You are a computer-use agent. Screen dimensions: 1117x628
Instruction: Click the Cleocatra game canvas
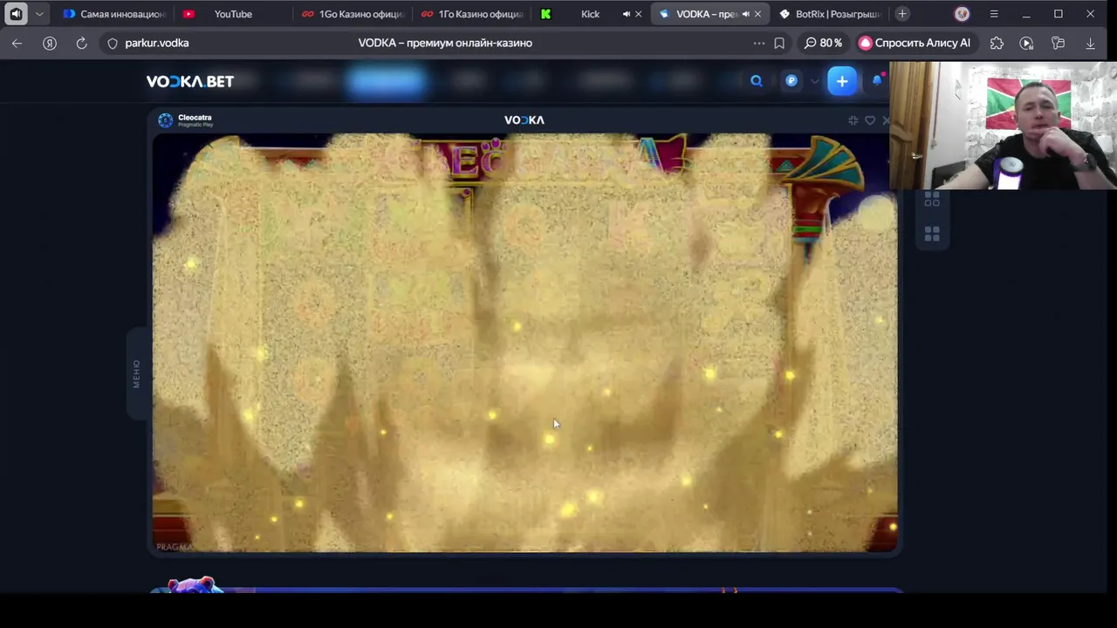(x=524, y=342)
